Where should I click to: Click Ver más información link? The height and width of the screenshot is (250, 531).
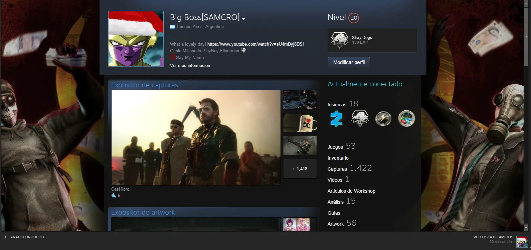click(x=190, y=65)
